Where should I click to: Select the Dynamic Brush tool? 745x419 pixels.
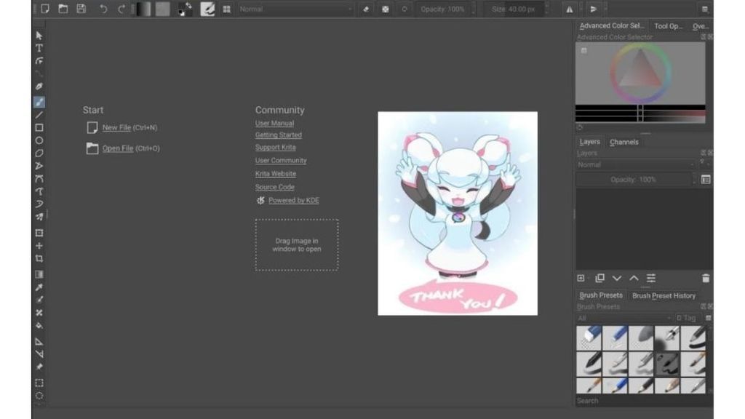point(39,204)
